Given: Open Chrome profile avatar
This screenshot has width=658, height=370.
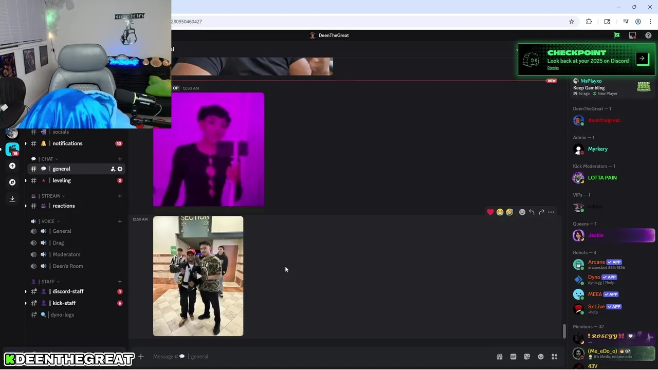Looking at the screenshot, I should pos(638,22).
